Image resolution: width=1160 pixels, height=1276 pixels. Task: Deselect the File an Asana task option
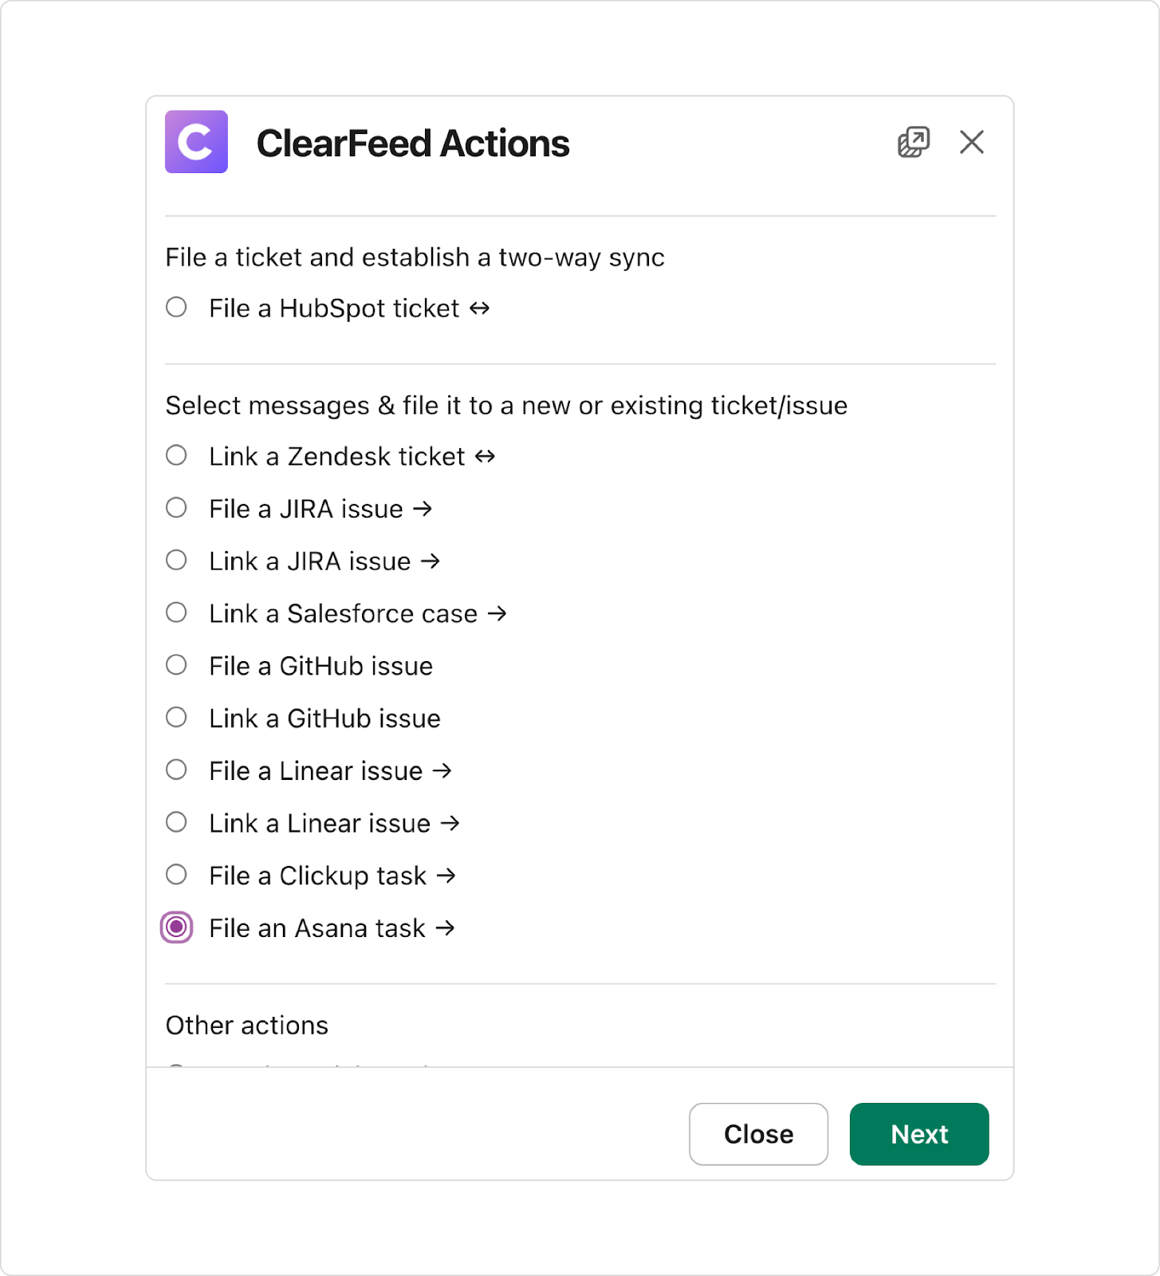[176, 927]
